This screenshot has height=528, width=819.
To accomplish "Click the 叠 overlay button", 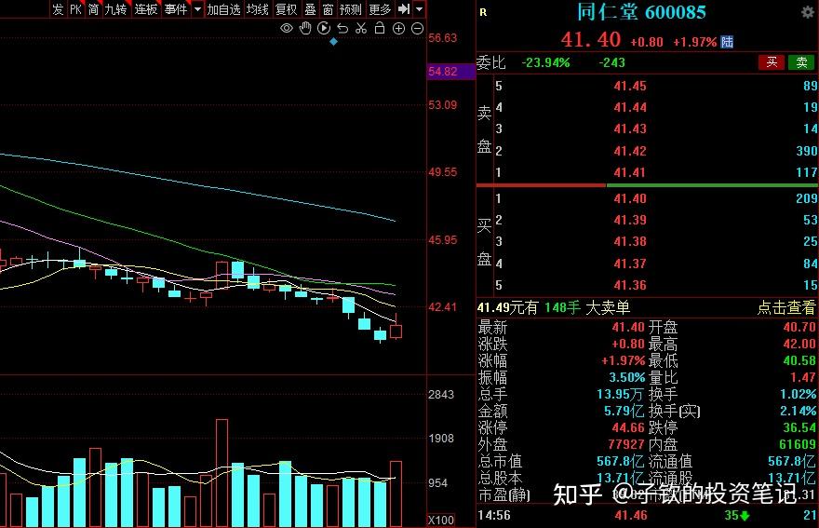I will click(310, 9).
